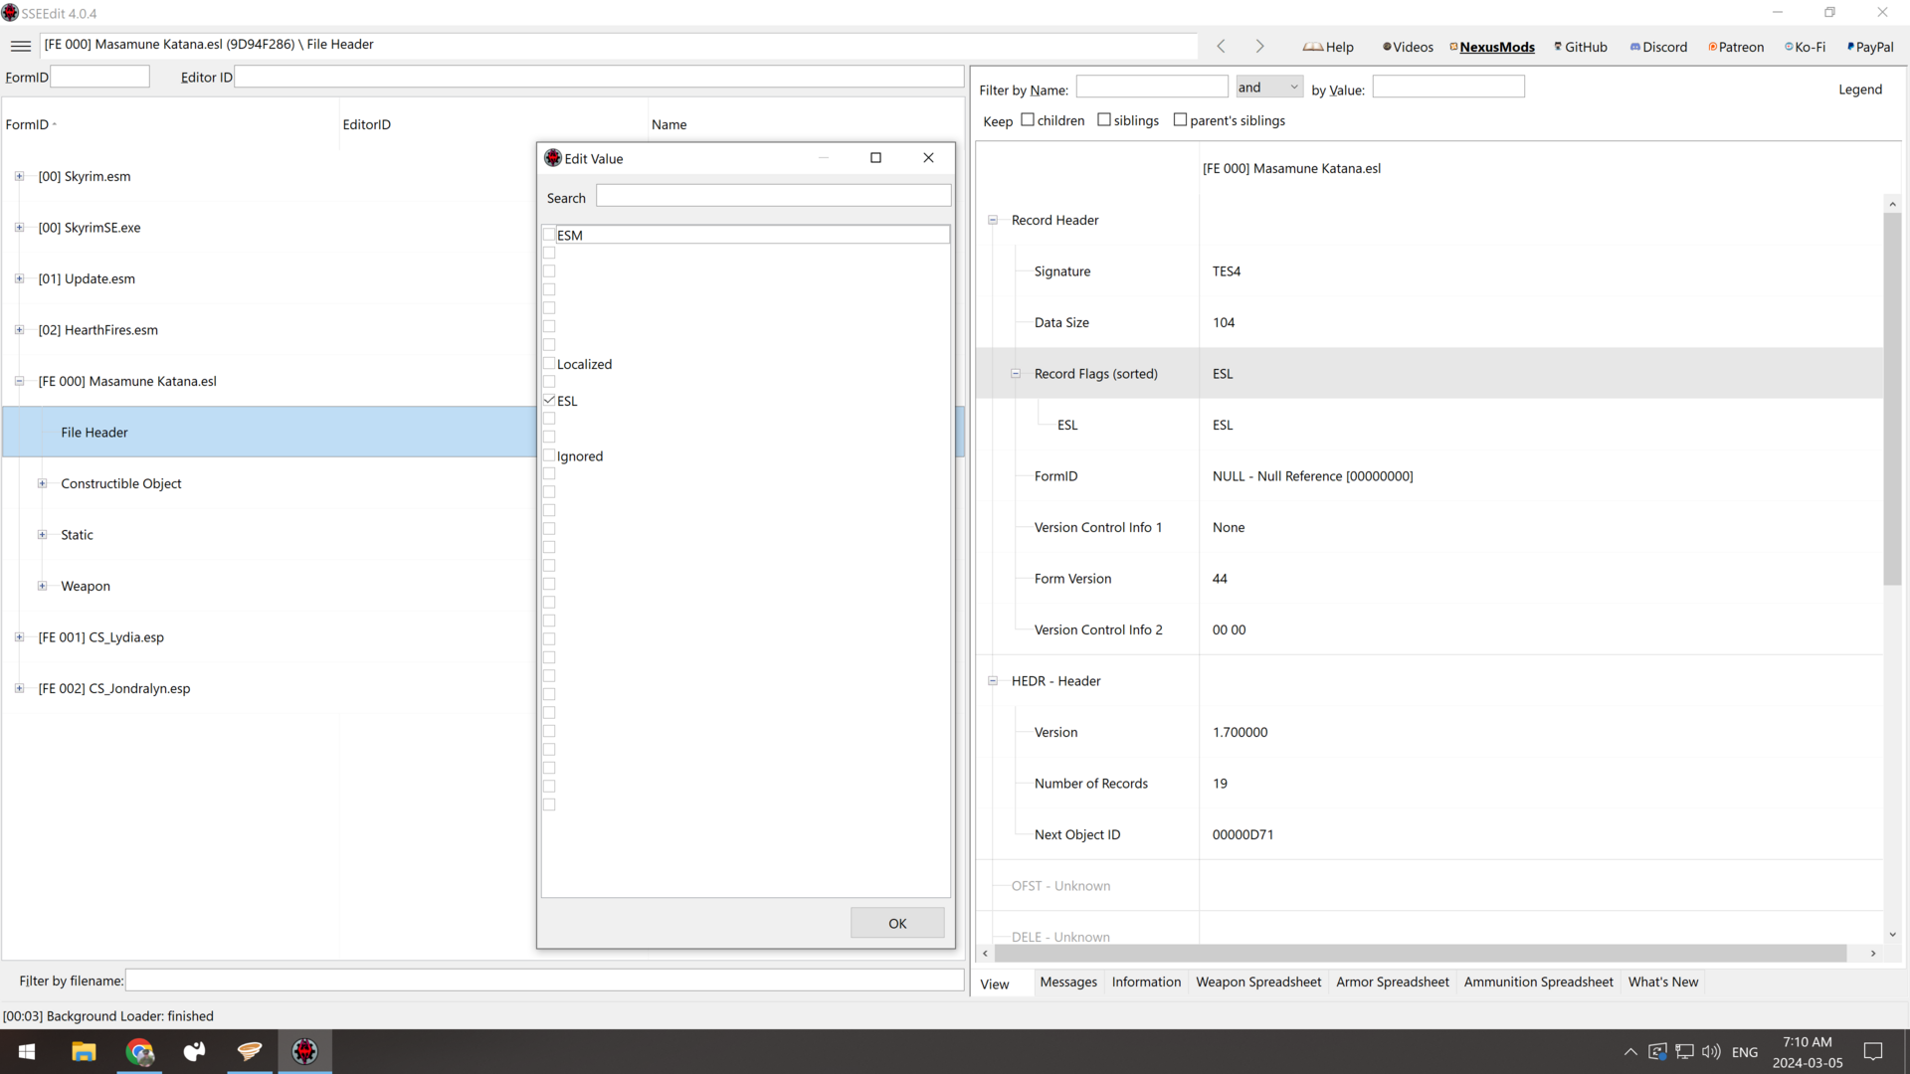The width and height of the screenshot is (1910, 1074).
Task: Open the Ko-Fi link
Action: point(1806,47)
